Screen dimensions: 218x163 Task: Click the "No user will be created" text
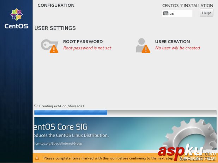(x=177, y=48)
